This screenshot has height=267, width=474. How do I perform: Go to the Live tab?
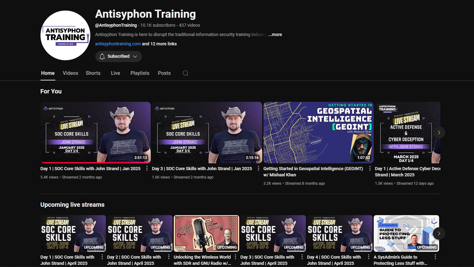(x=116, y=73)
